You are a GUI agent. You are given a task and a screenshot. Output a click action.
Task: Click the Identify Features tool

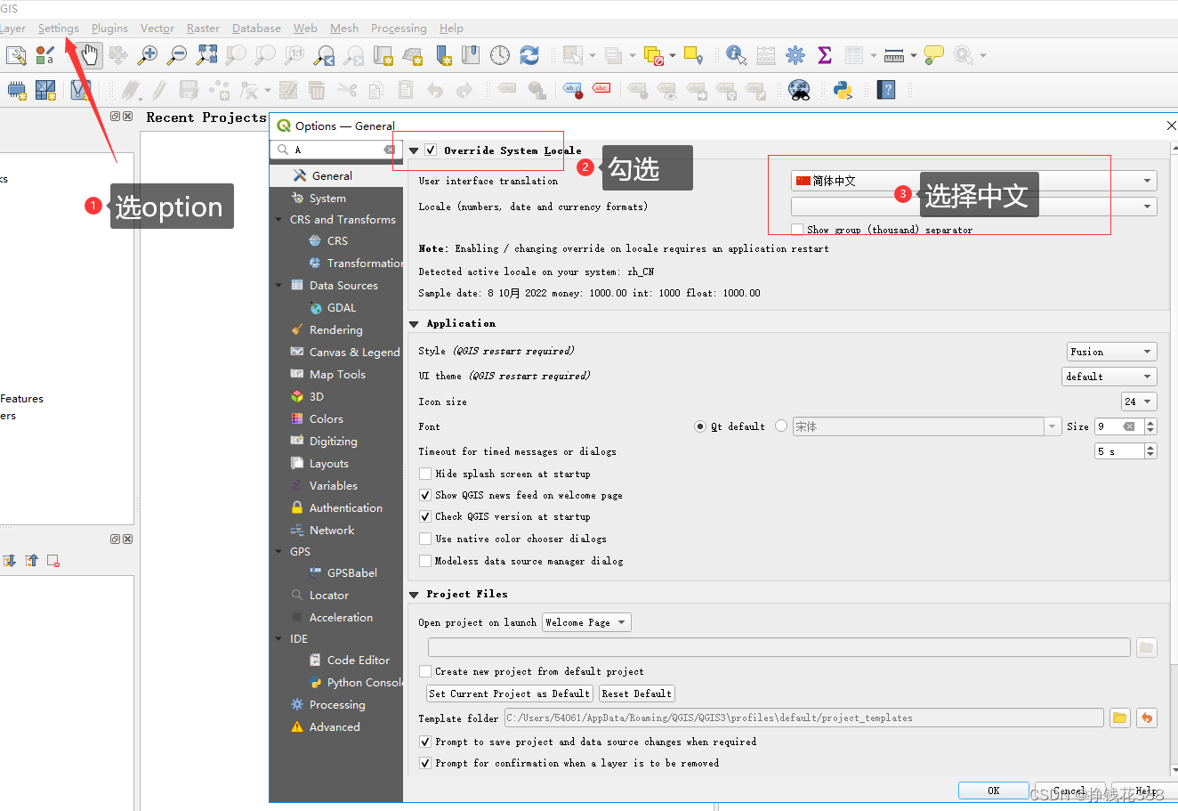click(736, 54)
